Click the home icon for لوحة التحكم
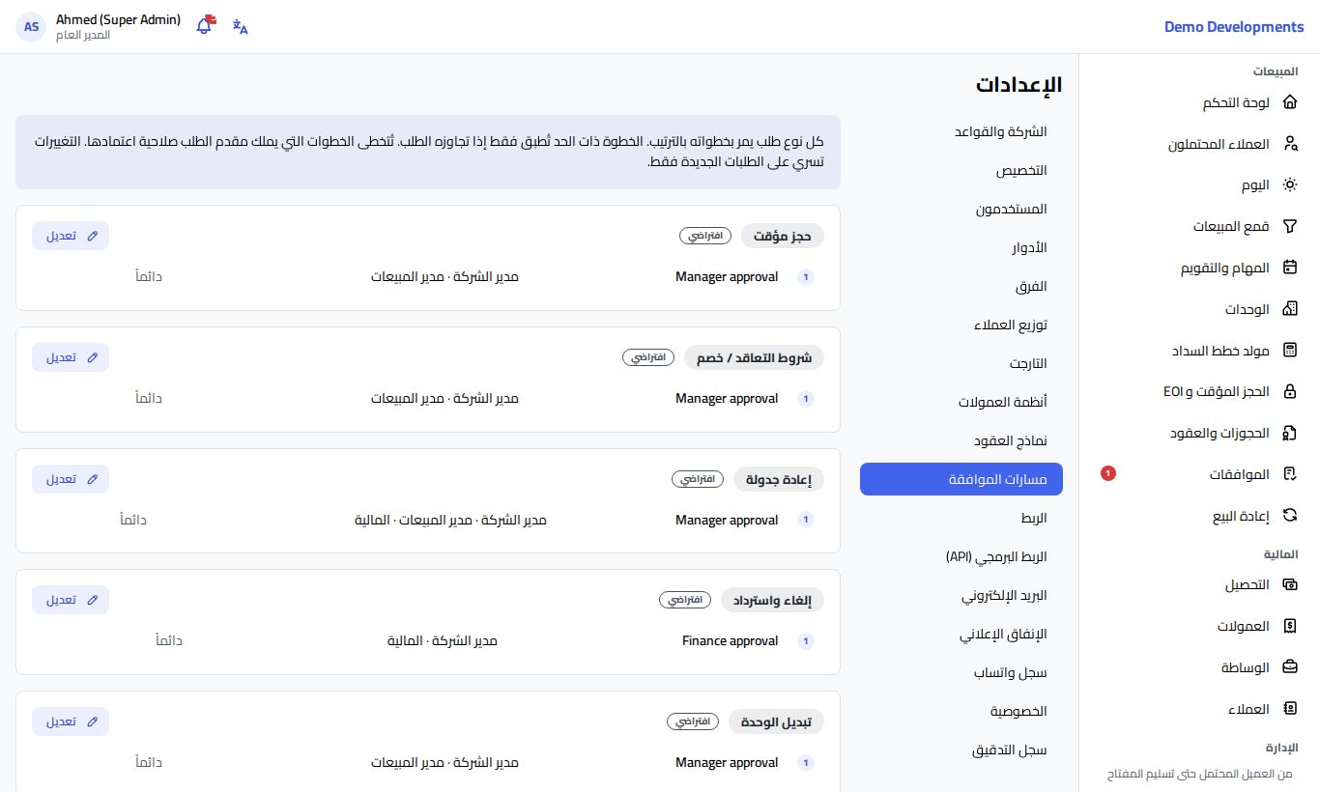 (1289, 102)
